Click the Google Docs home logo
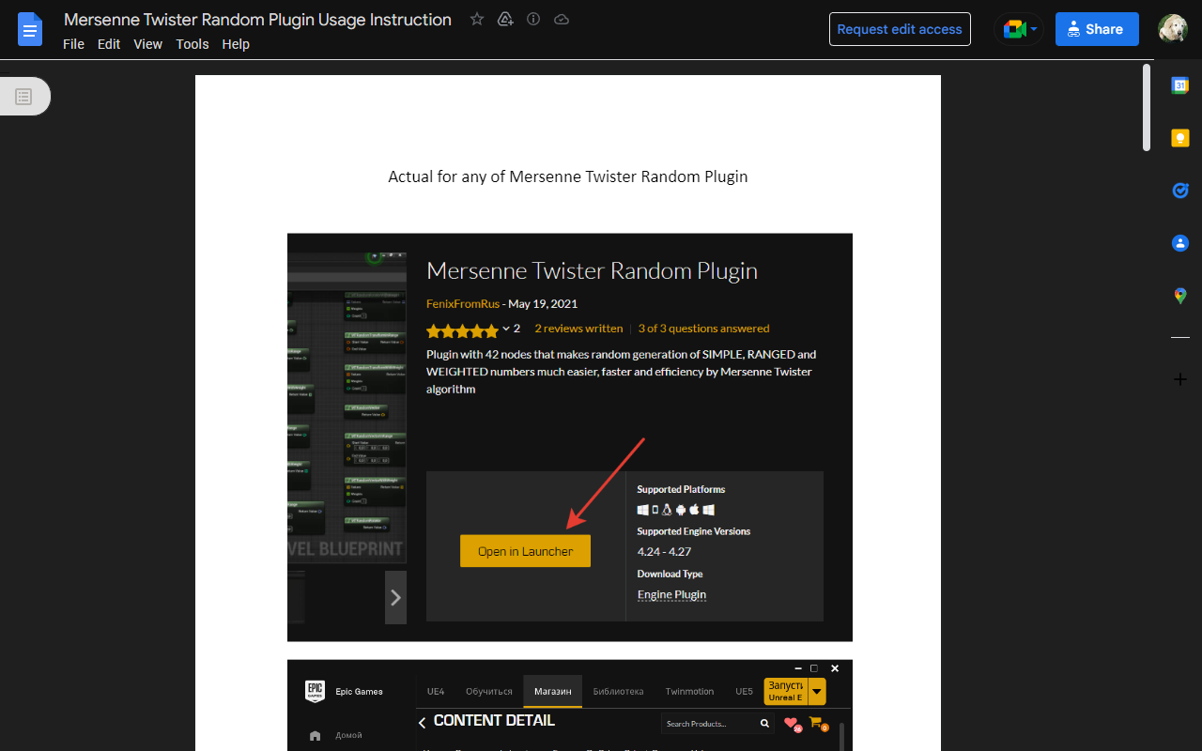Image resolution: width=1202 pixels, height=751 pixels. (x=30, y=29)
